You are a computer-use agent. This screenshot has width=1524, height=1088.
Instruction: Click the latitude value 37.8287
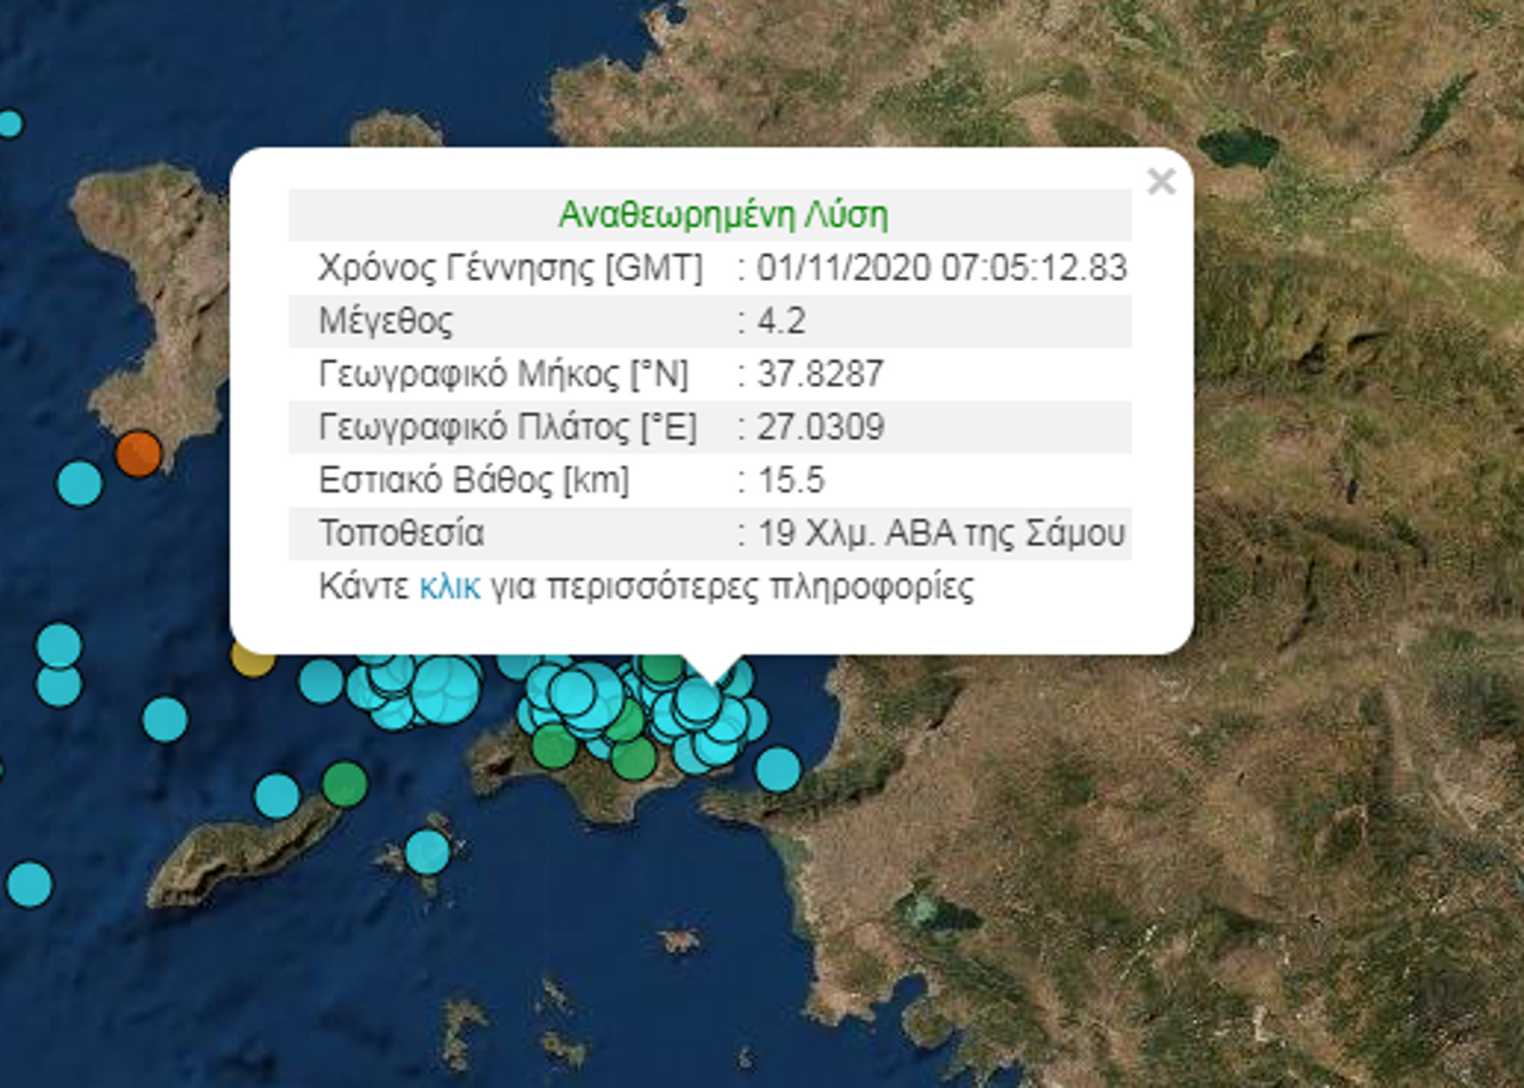[820, 373]
